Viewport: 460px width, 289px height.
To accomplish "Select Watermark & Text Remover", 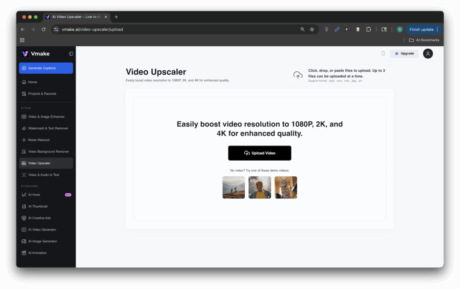I will (48, 128).
